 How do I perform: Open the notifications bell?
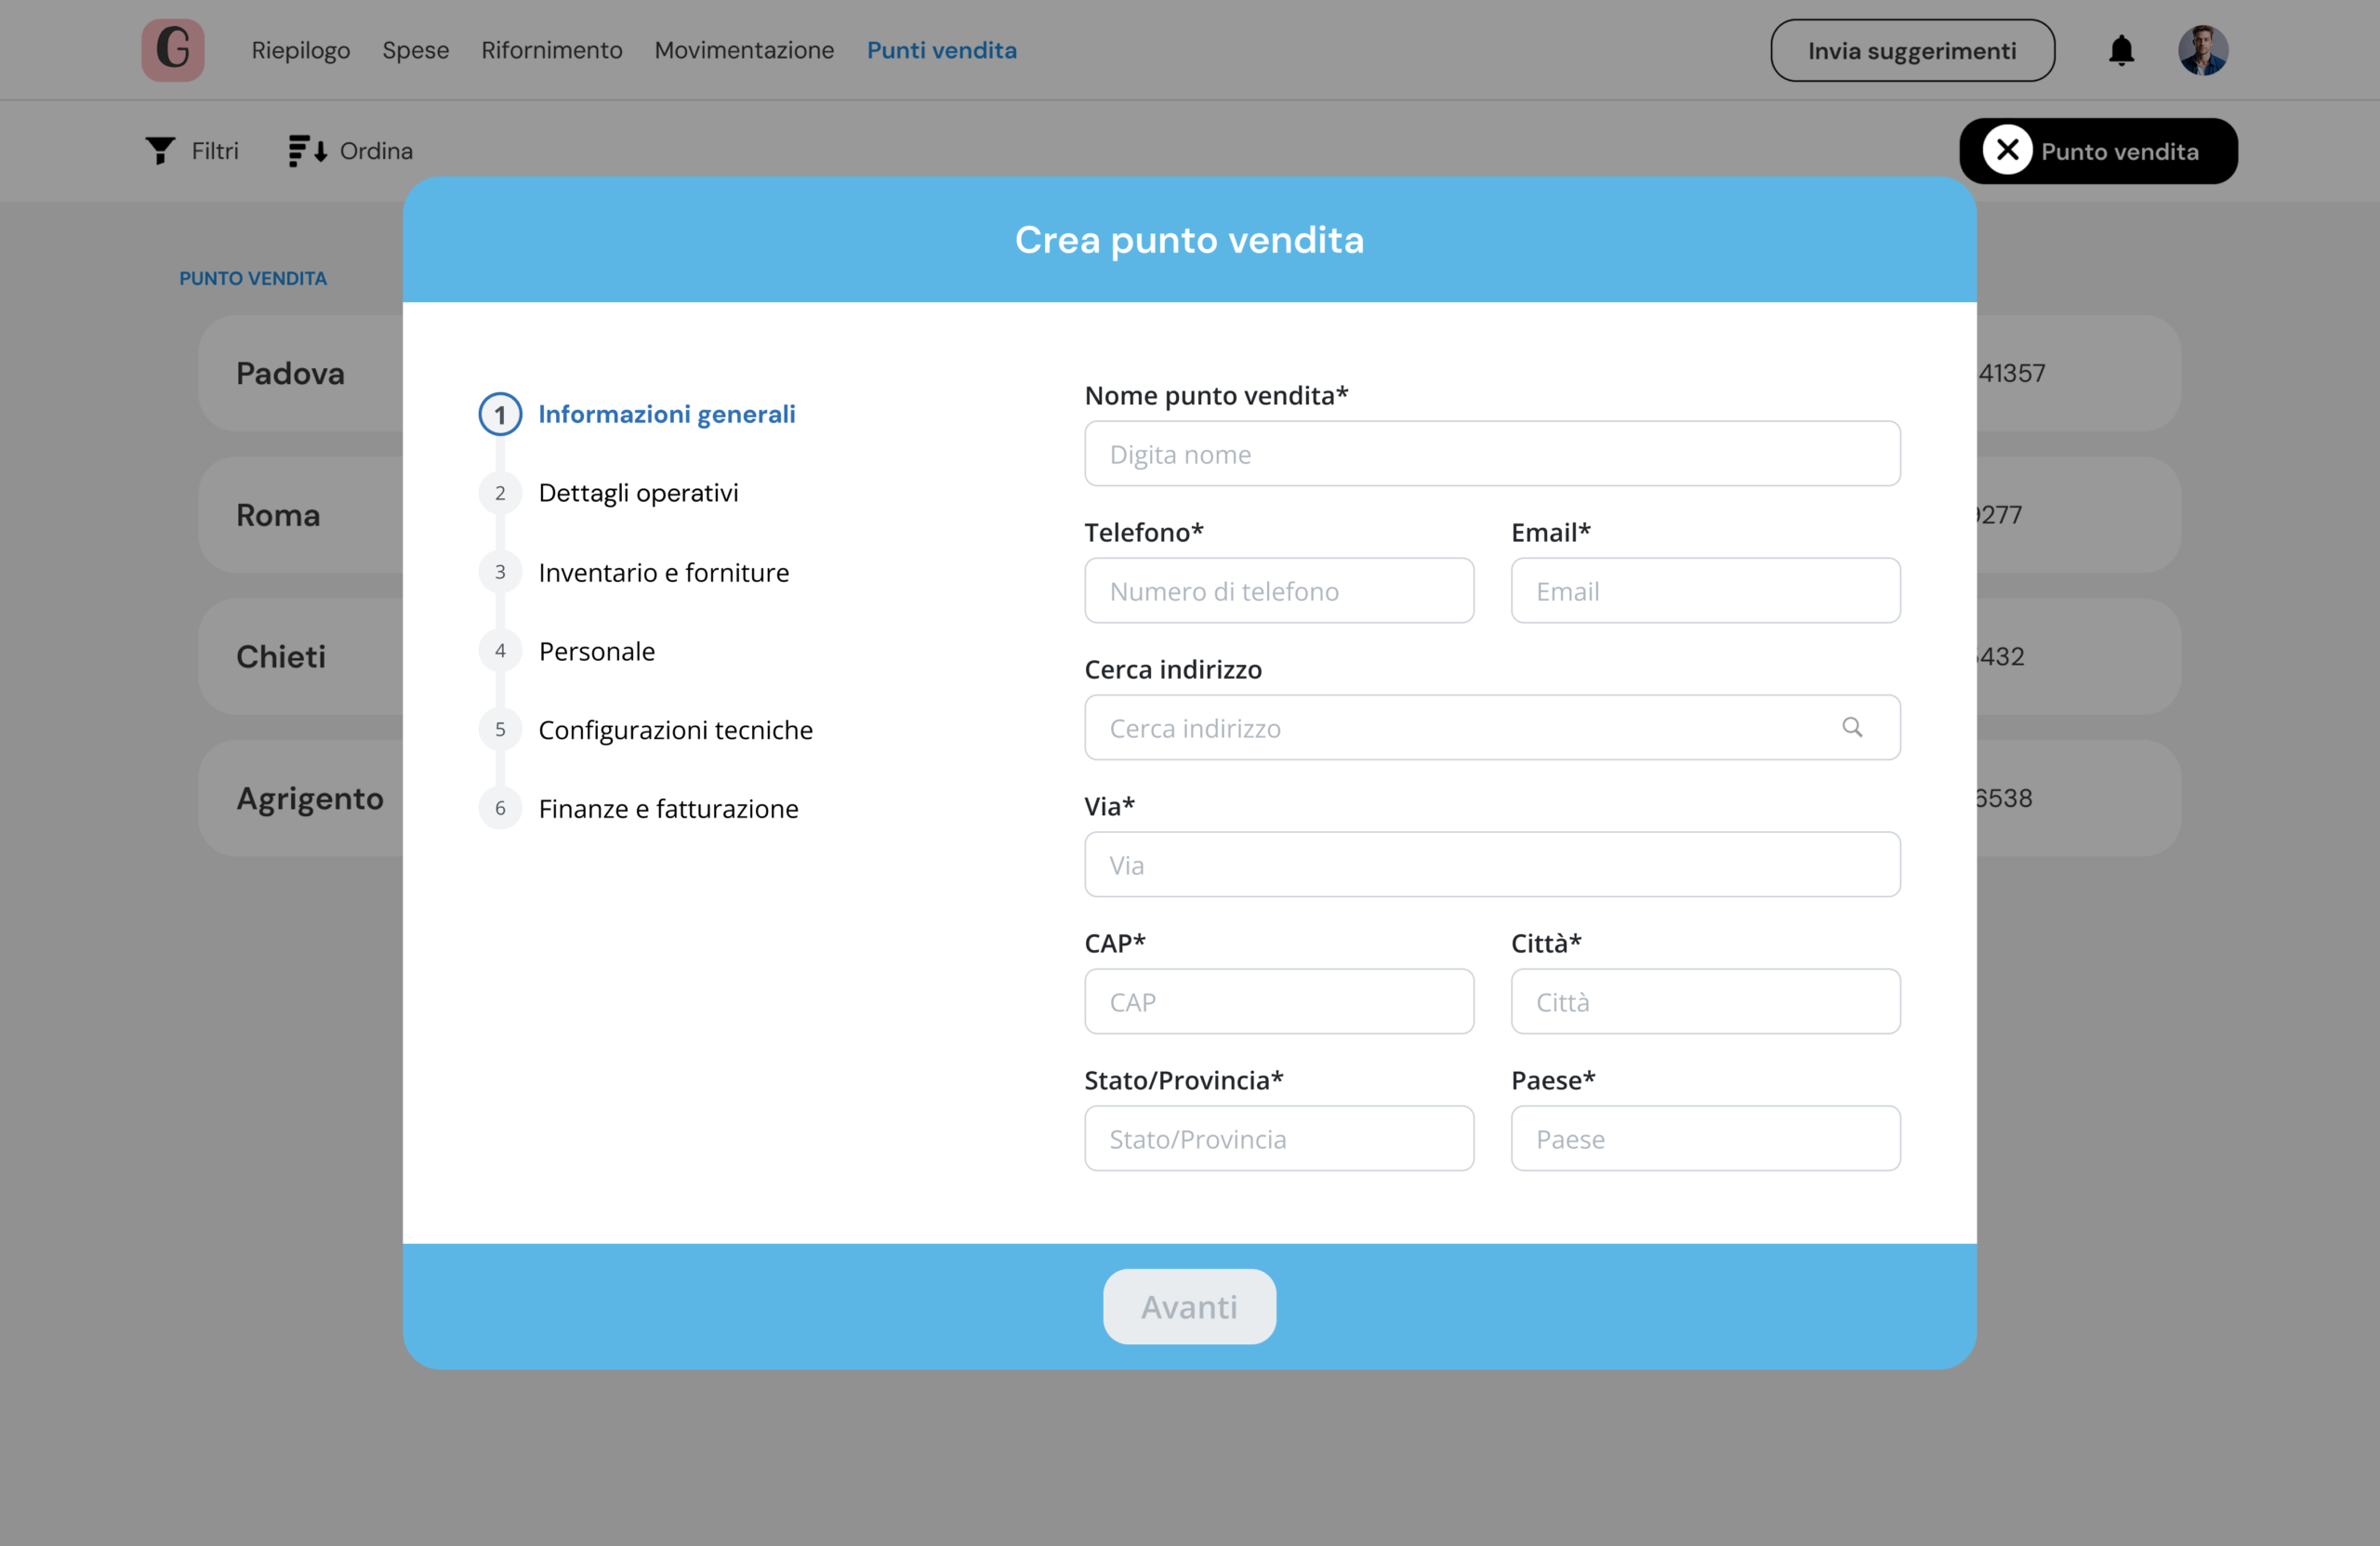pos(2121,50)
